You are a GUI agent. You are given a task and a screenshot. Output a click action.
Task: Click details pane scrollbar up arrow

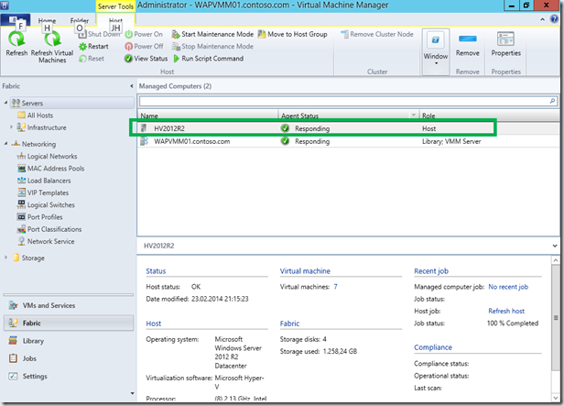pyautogui.click(x=556, y=260)
